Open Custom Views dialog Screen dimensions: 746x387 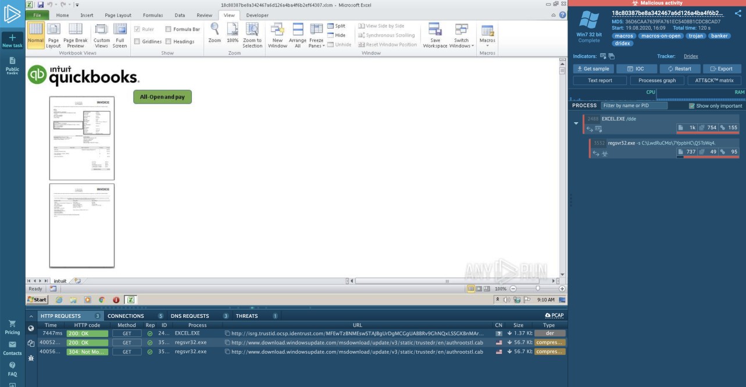(x=102, y=35)
